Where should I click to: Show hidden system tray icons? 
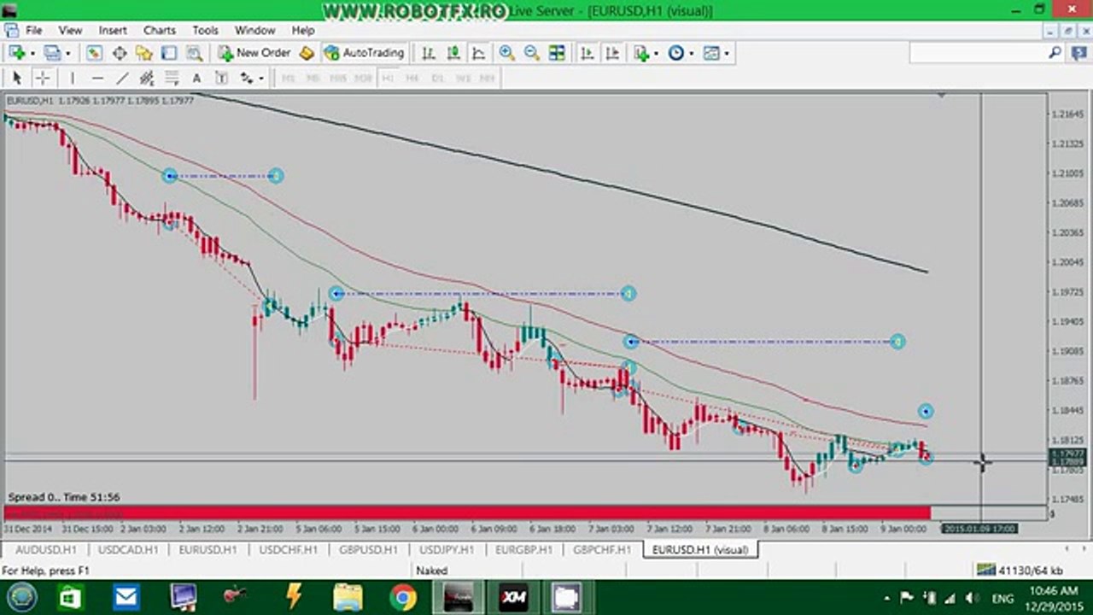pyautogui.click(x=887, y=598)
